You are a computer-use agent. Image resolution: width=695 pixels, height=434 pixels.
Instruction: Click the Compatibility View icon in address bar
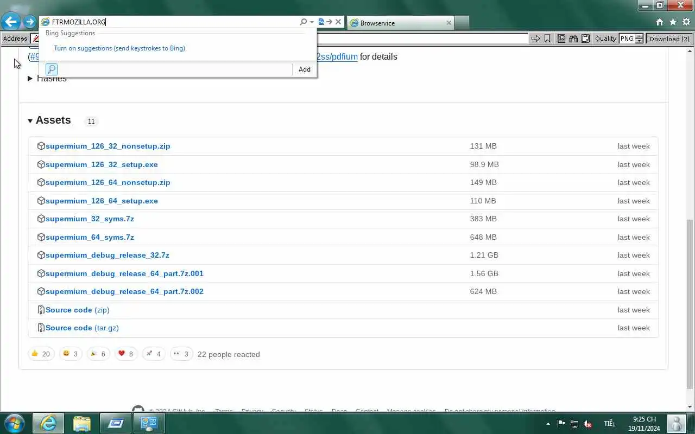[x=321, y=22]
